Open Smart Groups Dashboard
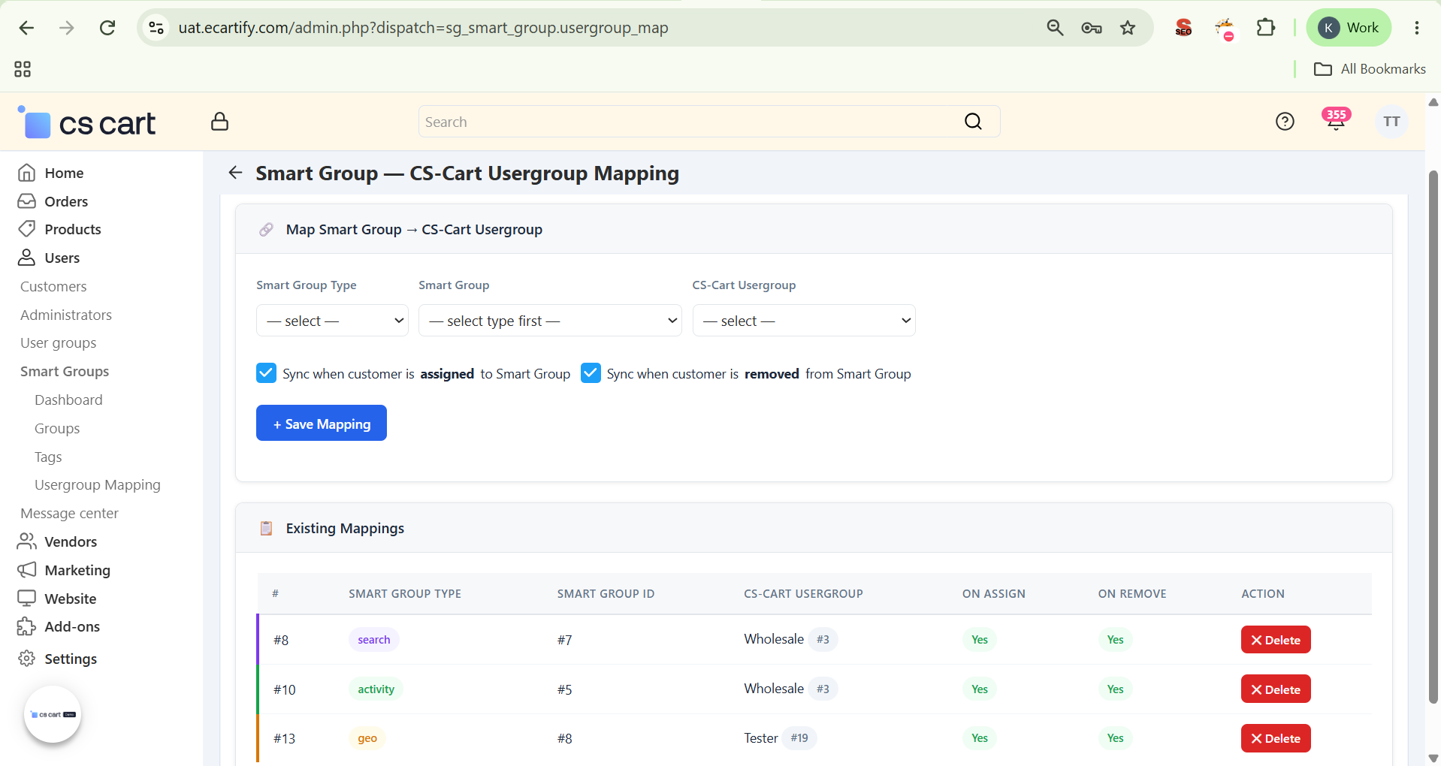Image resolution: width=1441 pixels, height=766 pixels. coord(68,400)
